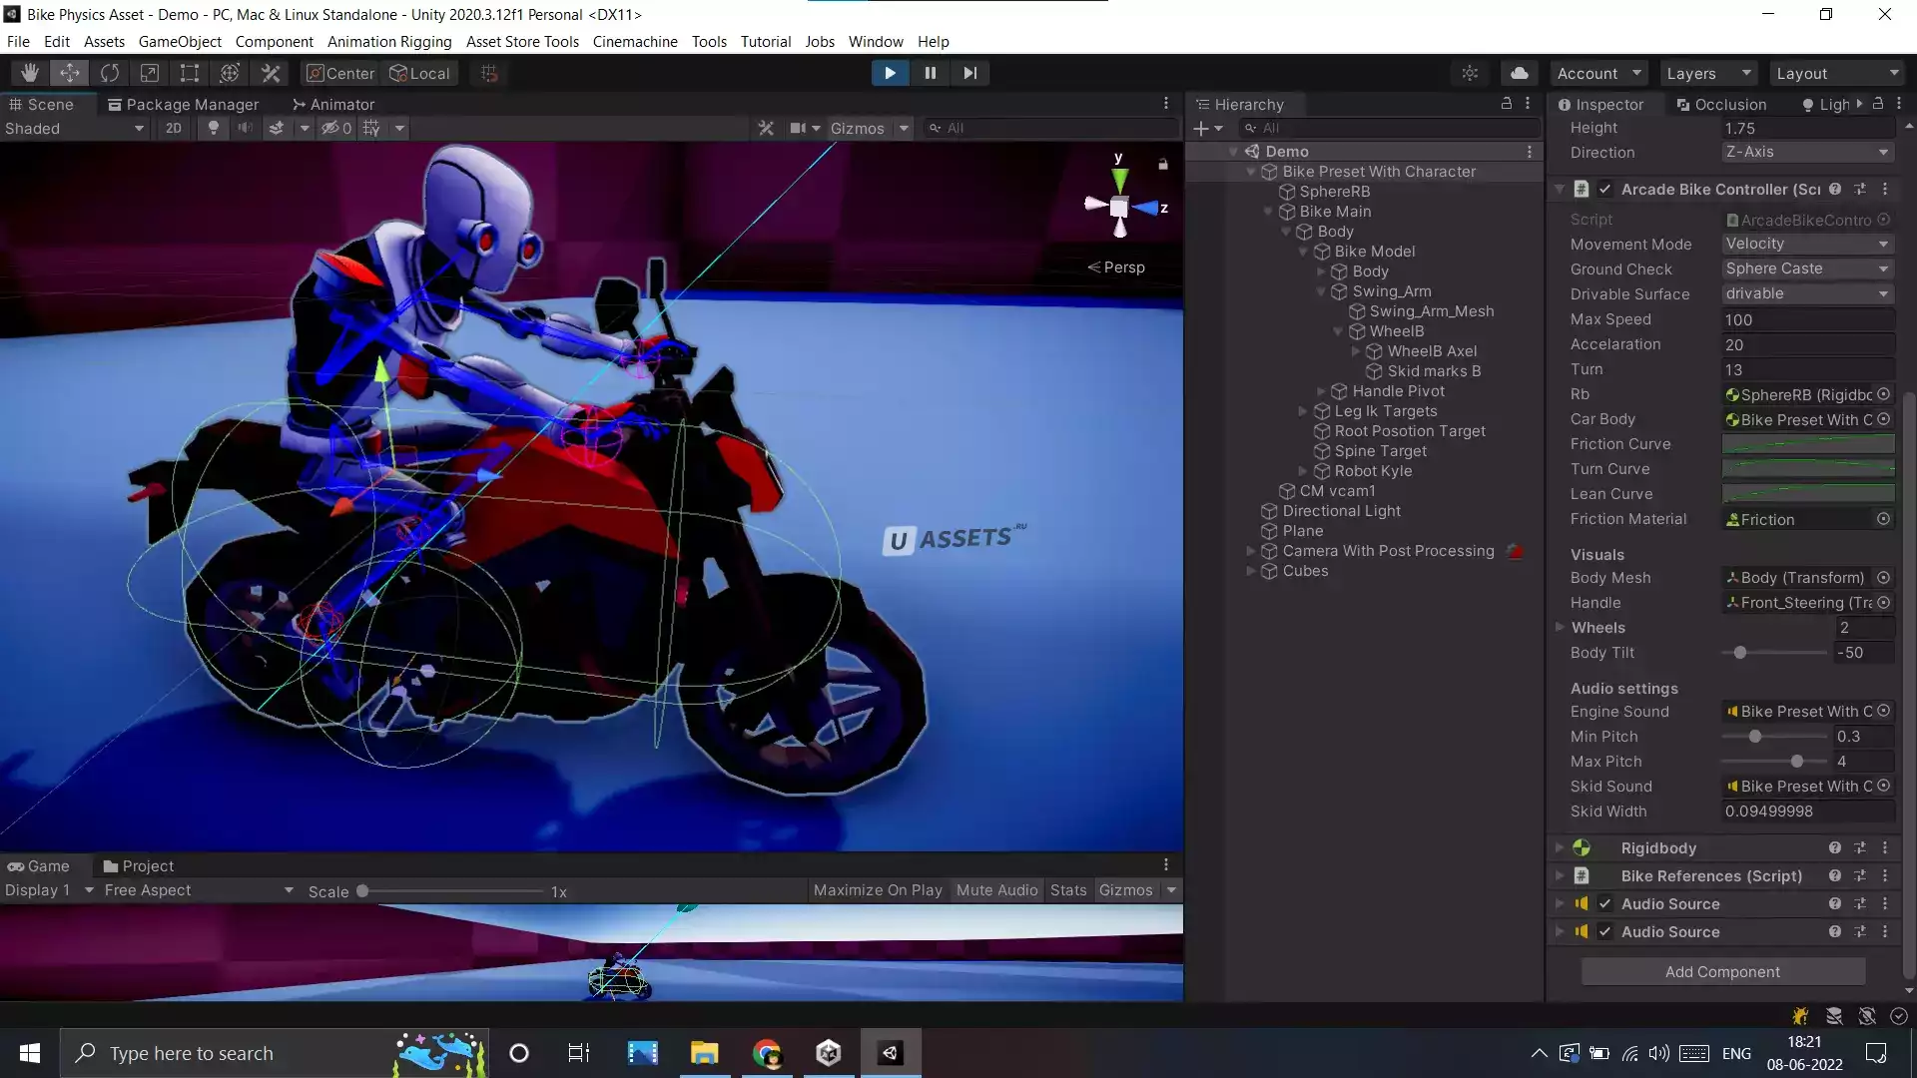Screen dimensions: 1917x1078
Task: Switch to the Package Manager tab
Action: click(x=184, y=104)
